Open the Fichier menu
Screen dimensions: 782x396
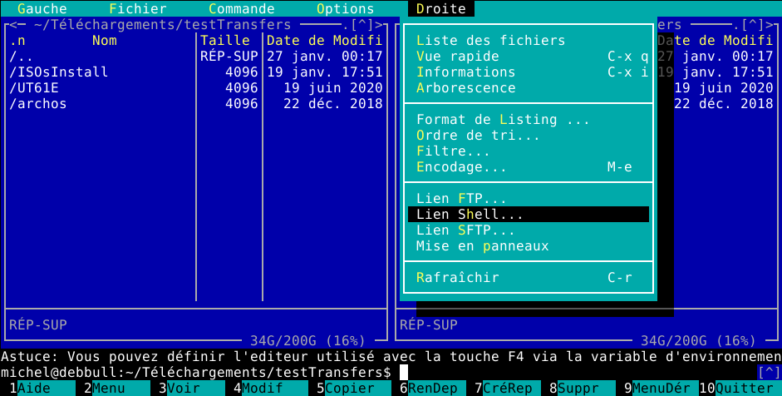138,8
